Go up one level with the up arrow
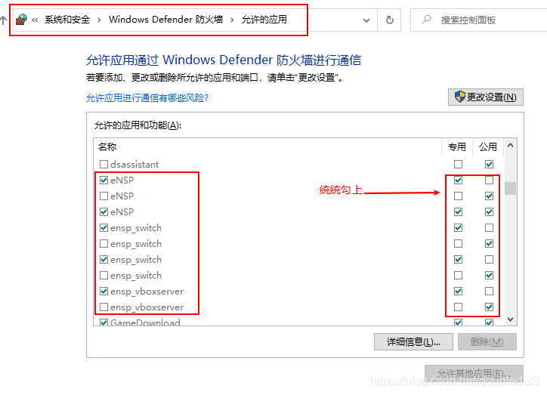The height and width of the screenshot is (395, 547). (3, 20)
